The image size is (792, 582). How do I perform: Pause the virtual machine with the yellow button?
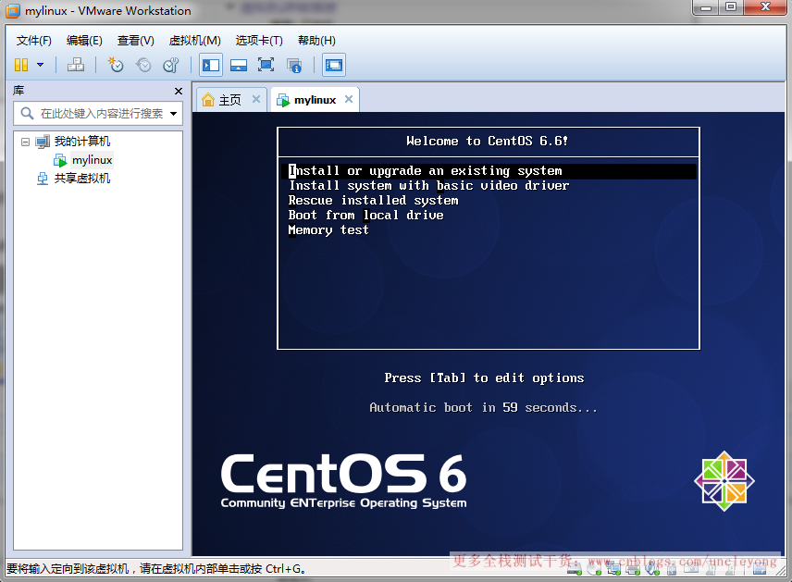click(21, 65)
